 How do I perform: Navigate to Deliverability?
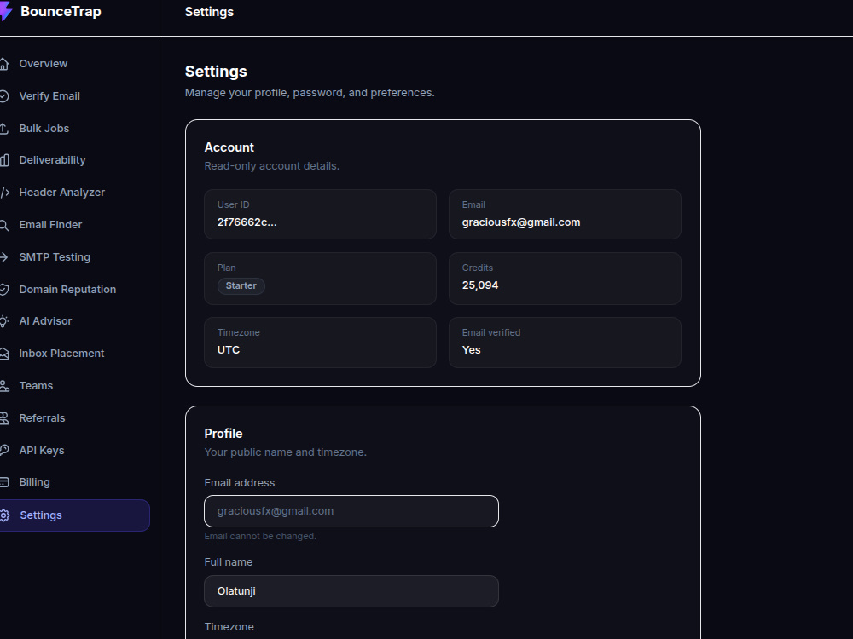[x=52, y=160]
